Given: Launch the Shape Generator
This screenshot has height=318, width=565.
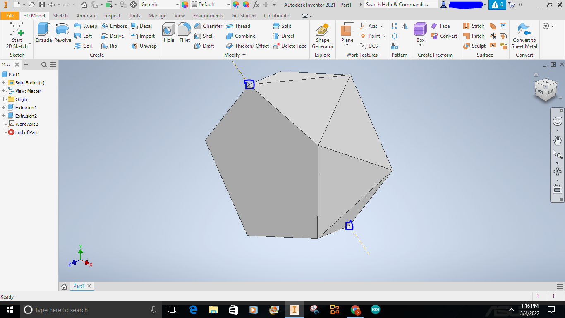Looking at the screenshot, I should point(323,36).
